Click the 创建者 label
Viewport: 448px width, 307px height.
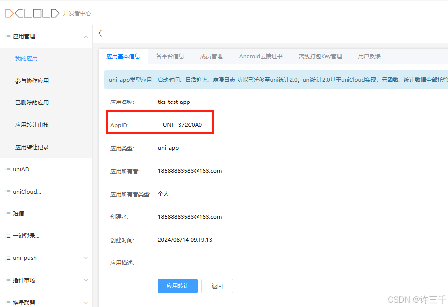point(119,217)
